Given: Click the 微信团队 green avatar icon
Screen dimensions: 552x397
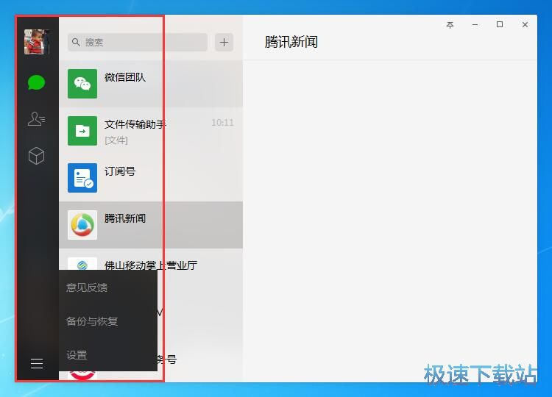Looking at the screenshot, I should tap(82, 84).
